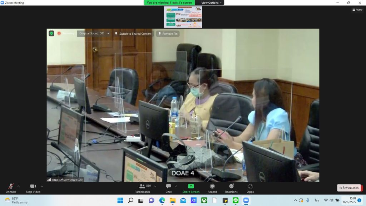Open video options arrow beside Stop Video
366x206 pixels.
pyautogui.click(x=42, y=186)
